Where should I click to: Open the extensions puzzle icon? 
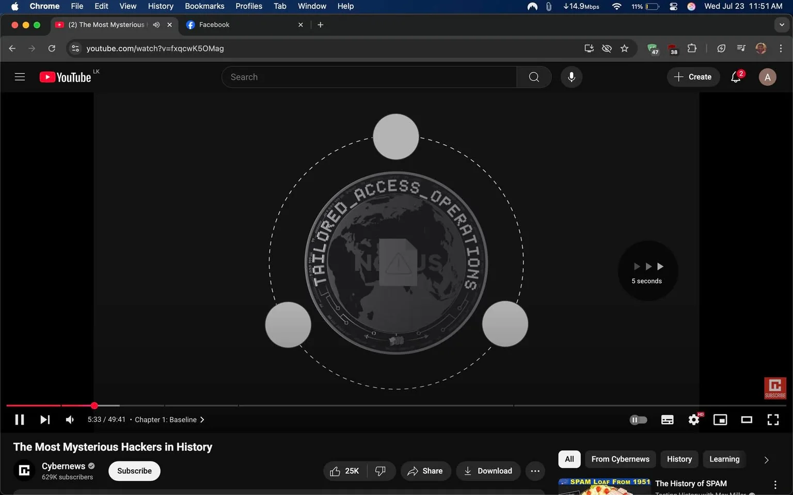(x=692, y=48)
